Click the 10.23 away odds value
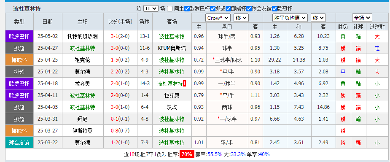The image size is (390, 162). click(x=323, y=36)
